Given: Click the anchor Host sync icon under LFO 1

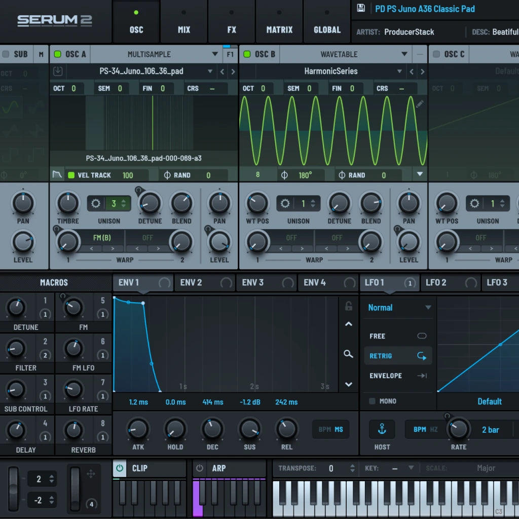Looking at the screenshot, I should (x=382, y=429).
